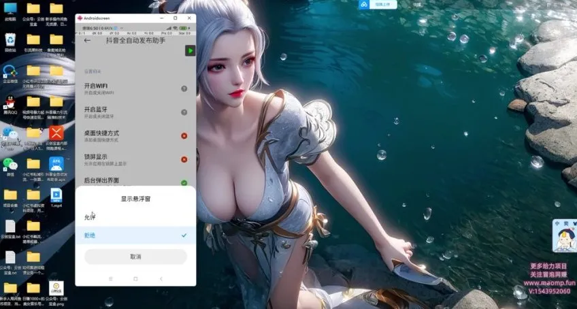The image size is (577, 309).
Task: Open the 锁屏显示 permission row
Action: (x=135, y=159)
